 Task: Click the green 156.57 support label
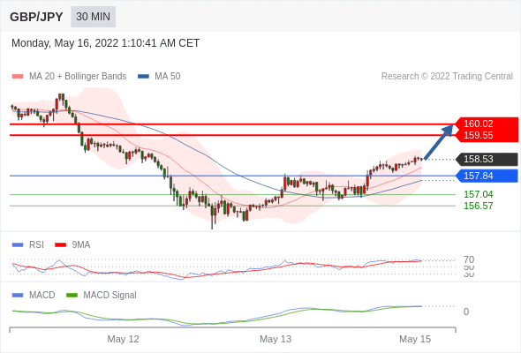[x=478, y=206]
